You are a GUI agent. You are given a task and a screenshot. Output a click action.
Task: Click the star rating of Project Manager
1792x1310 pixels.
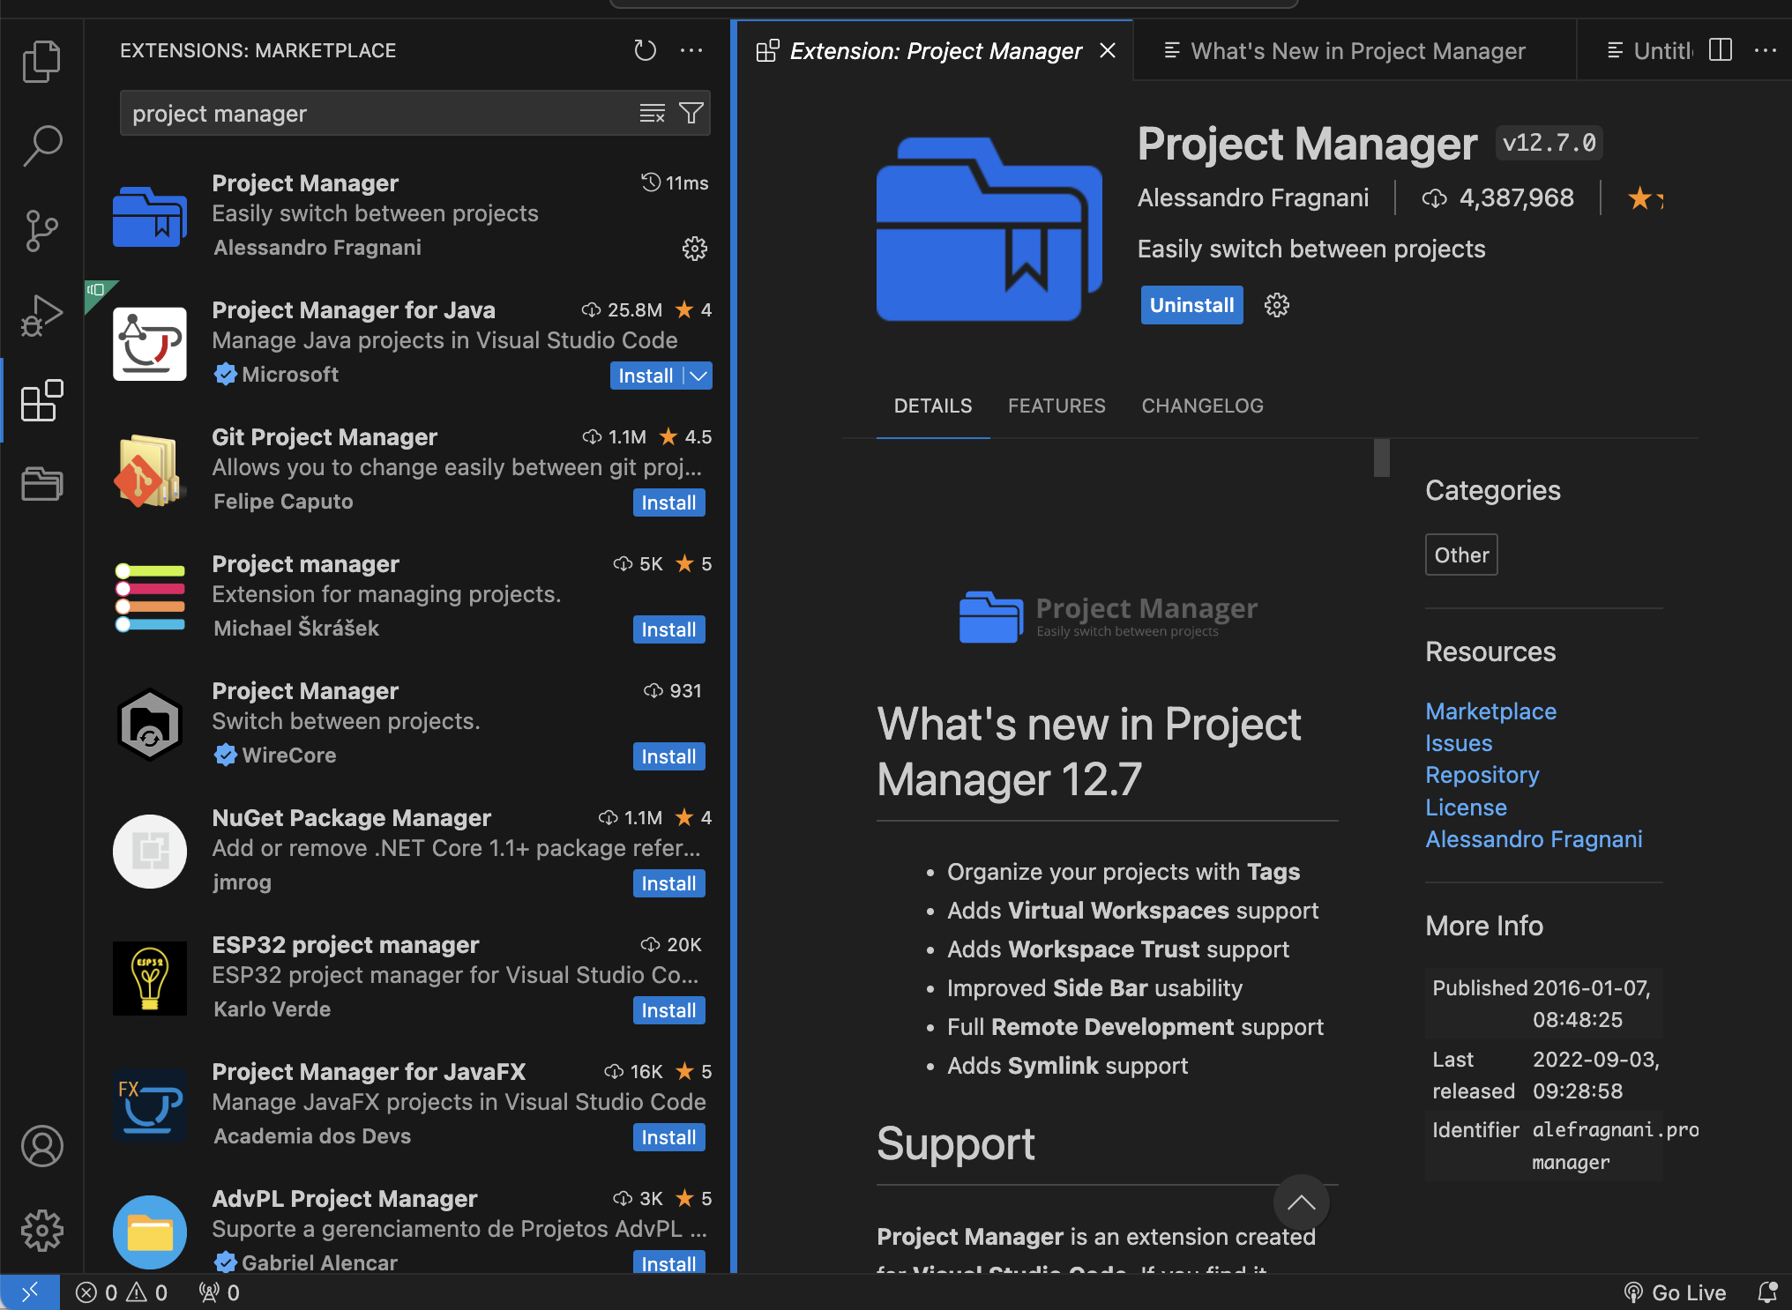tap(1645, 198)
